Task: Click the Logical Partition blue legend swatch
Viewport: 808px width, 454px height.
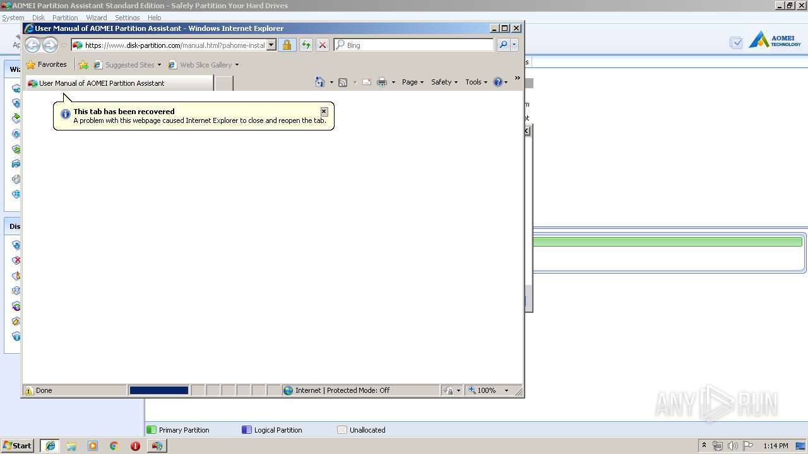Action: (247, 430)
